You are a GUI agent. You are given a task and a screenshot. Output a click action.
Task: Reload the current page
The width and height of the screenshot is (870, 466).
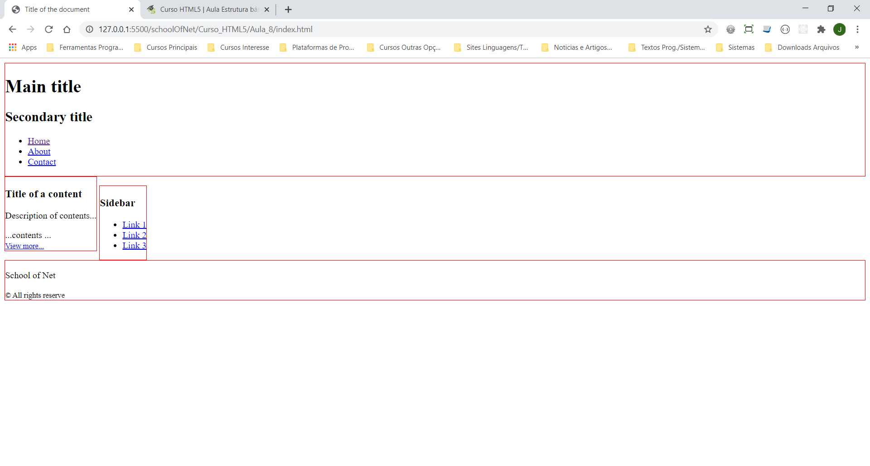click(48, 29)
